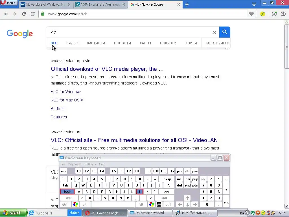The image size is (289, 217).
Task: Clear the search query with X
Action: [x=214, y=32]
